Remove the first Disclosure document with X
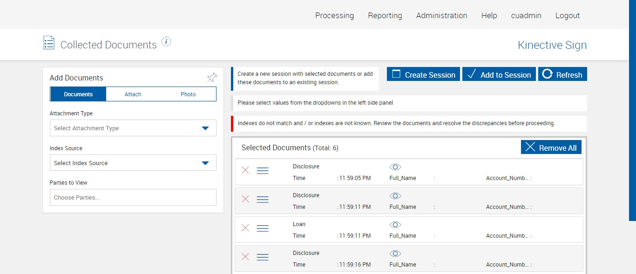Screen dimensions: 636x274 coord(245,170)
